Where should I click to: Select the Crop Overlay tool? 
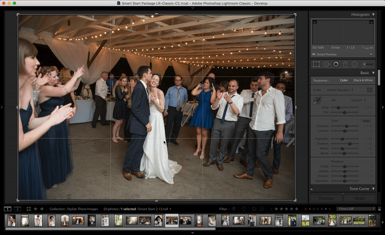[x=316, y=64]
